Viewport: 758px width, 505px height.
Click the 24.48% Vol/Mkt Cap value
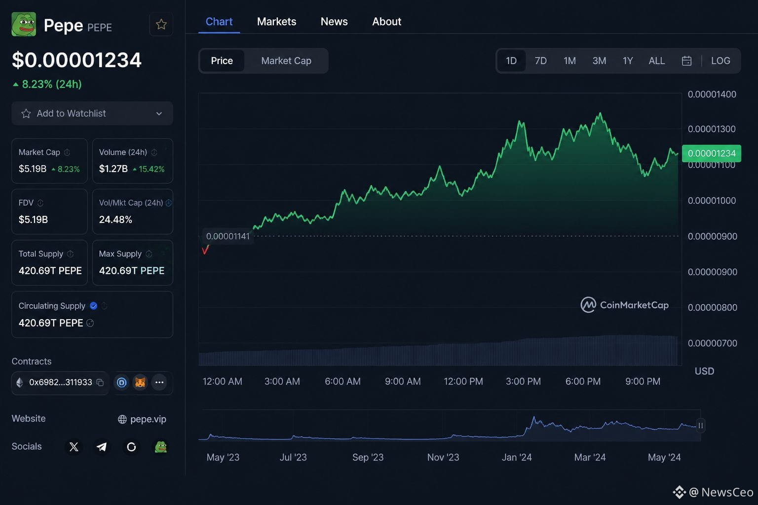pyautogui.click(x=115, y=219)
